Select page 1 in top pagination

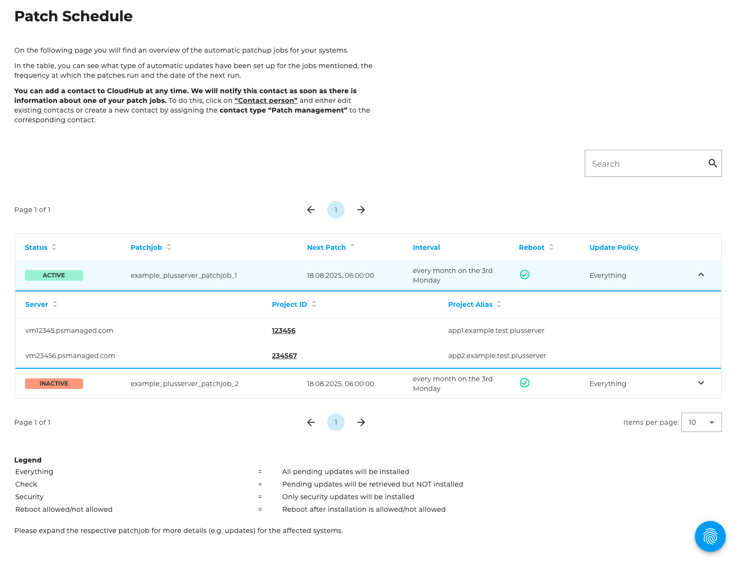pos(336,210)
